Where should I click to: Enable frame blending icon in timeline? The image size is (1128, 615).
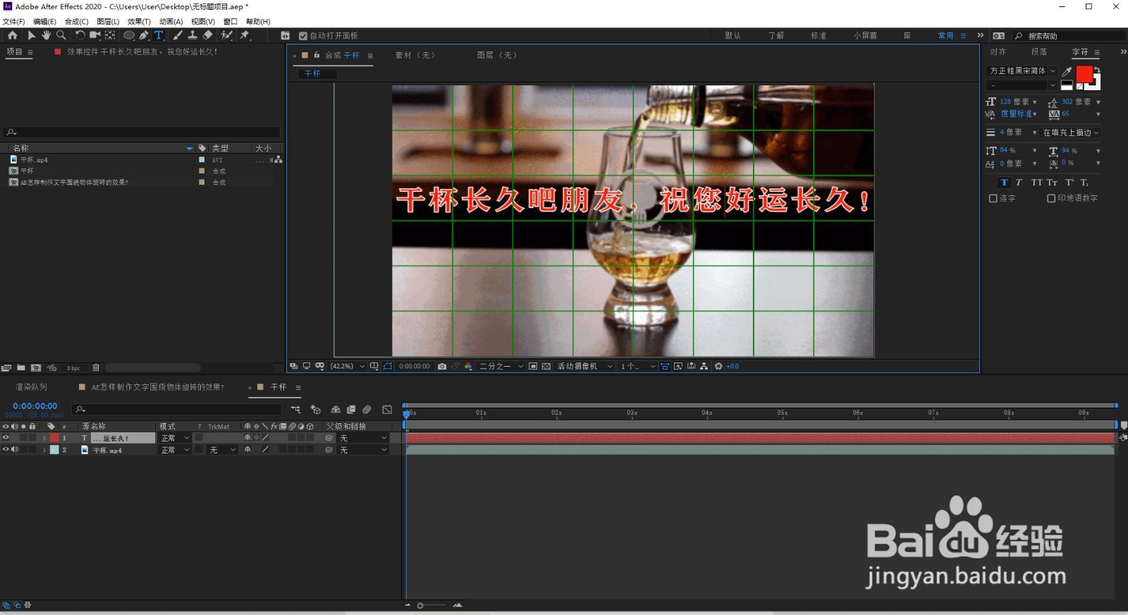(x=351, y=409)
